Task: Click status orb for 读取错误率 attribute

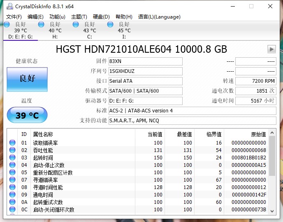Action: (12, 143)
